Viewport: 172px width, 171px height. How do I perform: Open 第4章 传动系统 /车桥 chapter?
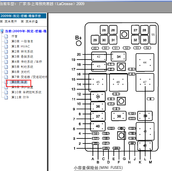[x=27, y=62]
